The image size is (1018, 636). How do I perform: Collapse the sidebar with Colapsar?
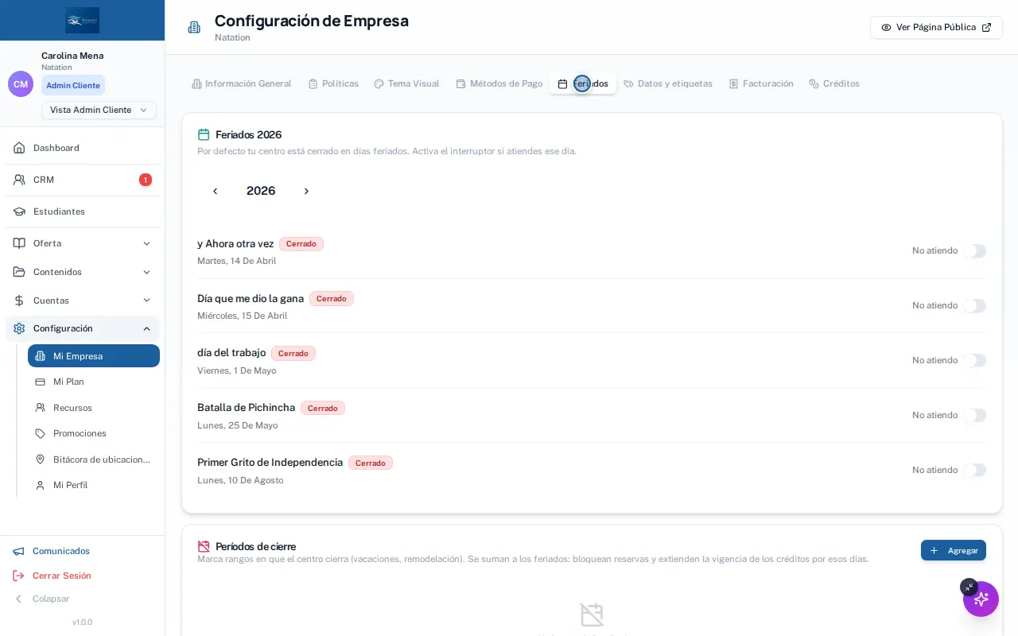[41, 599]
